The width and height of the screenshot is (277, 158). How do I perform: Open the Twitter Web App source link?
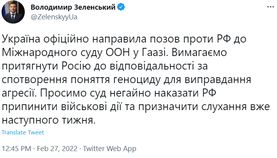coord(110,148)
